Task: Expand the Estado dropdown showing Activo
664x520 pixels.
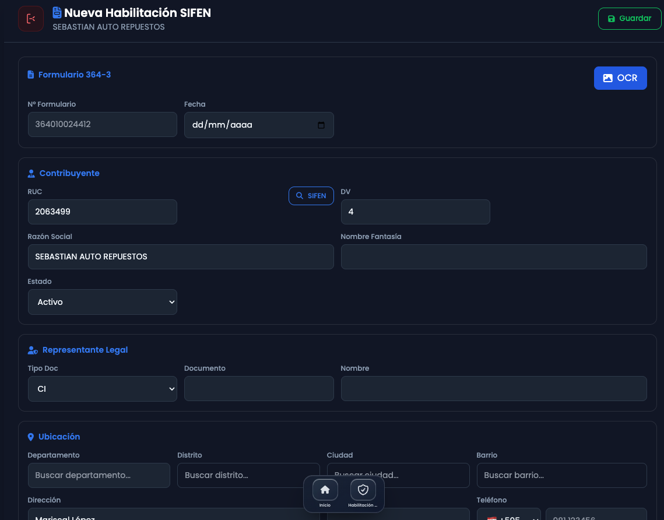Action: coord(103,302)
